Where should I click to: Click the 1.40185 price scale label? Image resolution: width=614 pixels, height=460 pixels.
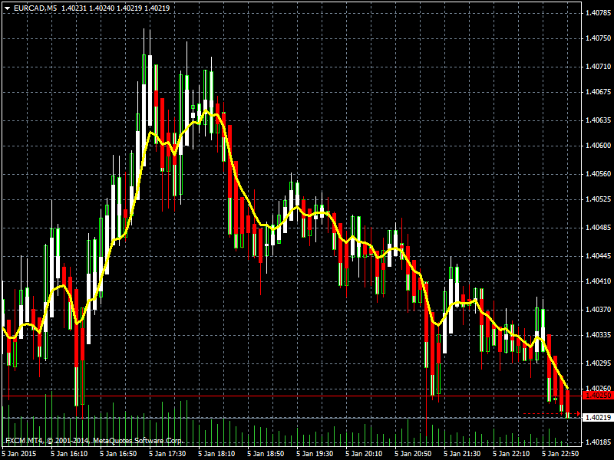[598, 442]
